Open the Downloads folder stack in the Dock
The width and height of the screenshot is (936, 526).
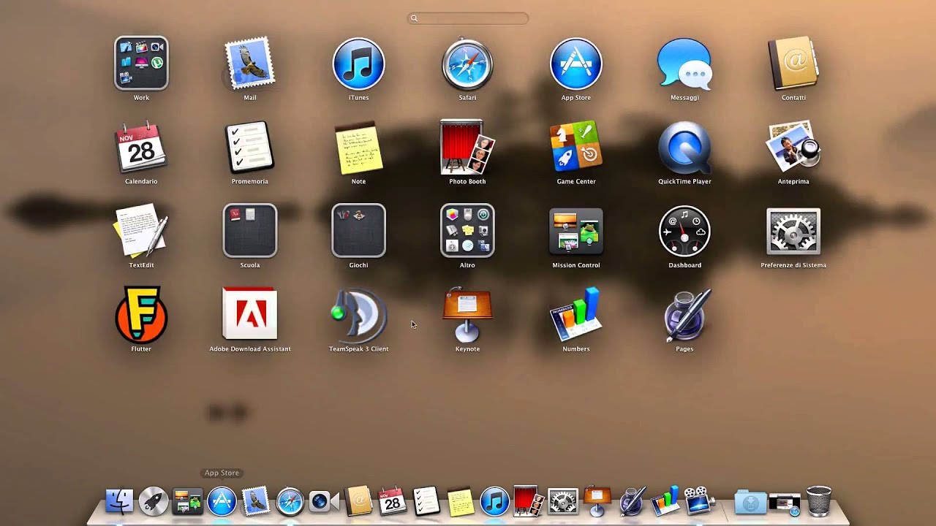pyautogui.click(x=750, y=502)
